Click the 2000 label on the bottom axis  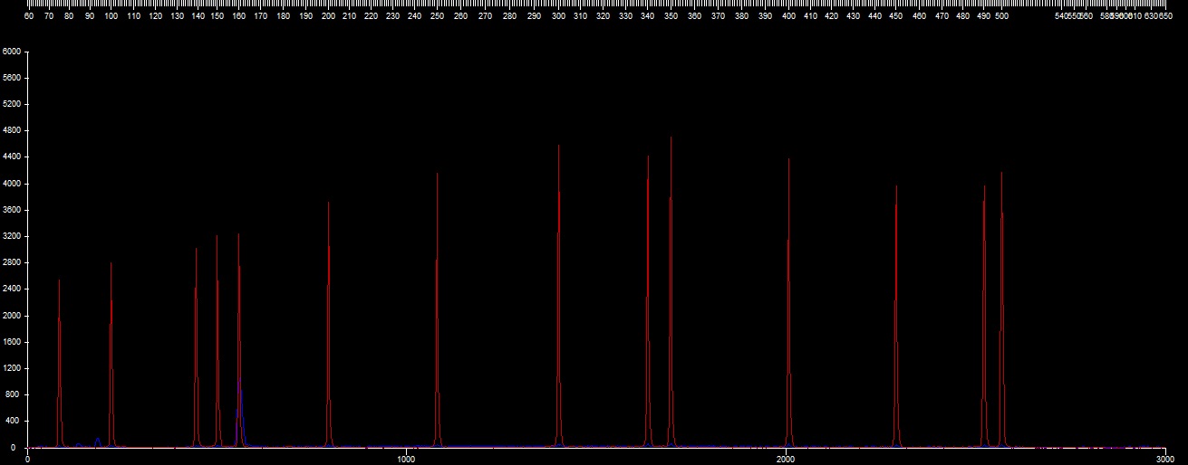pos(785,460)
